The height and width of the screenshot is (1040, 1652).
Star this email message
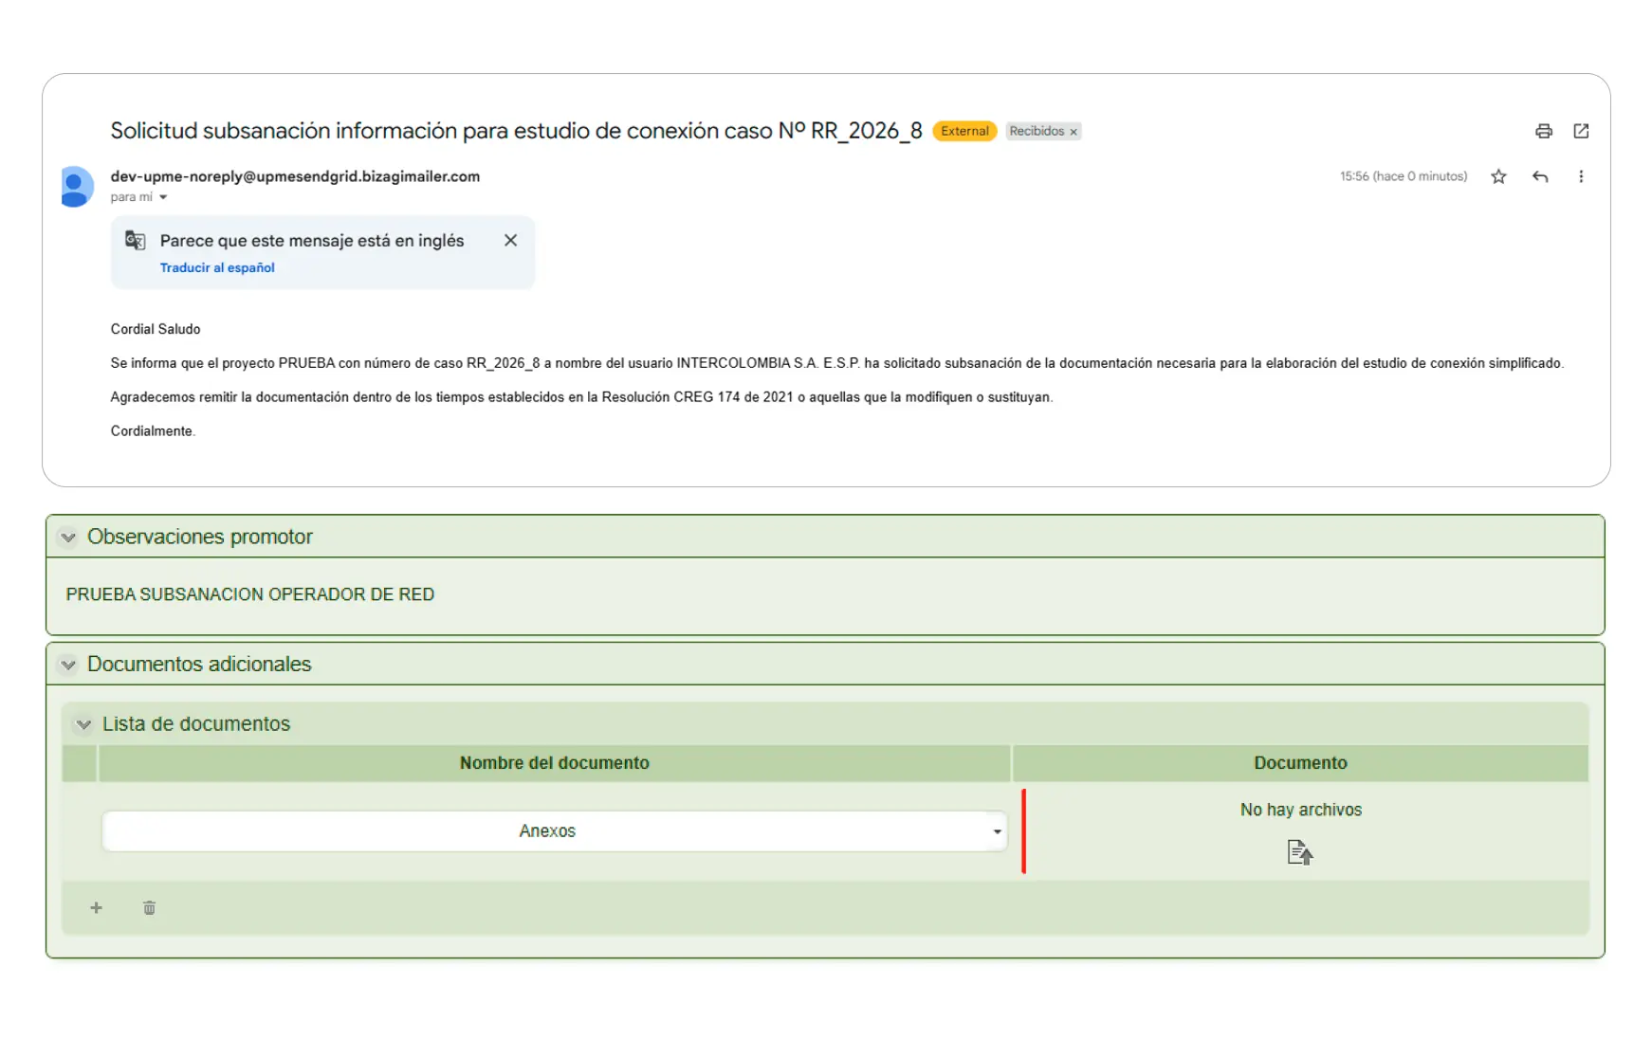tap(1498, 176)
